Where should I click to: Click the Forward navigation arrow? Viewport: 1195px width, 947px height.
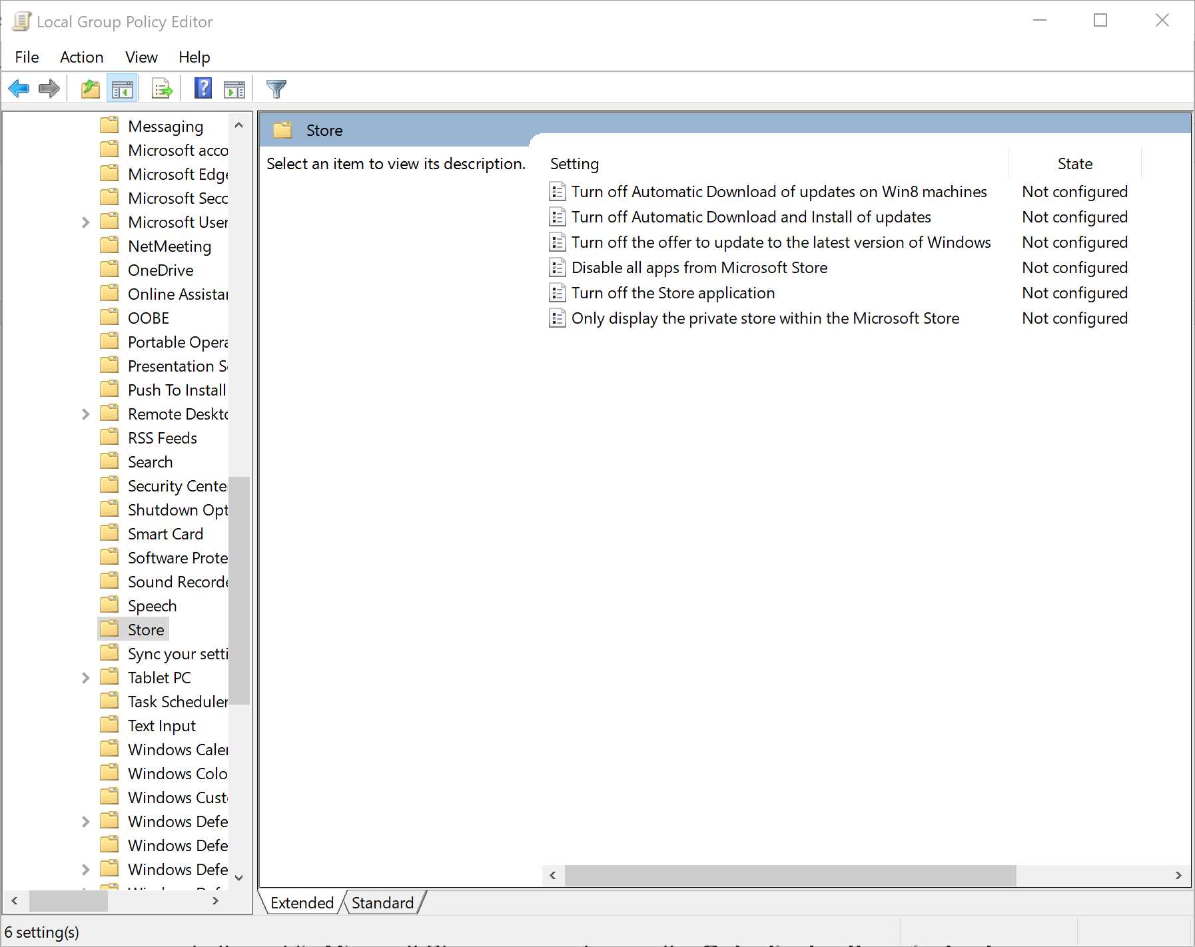[x=48, y=89]
